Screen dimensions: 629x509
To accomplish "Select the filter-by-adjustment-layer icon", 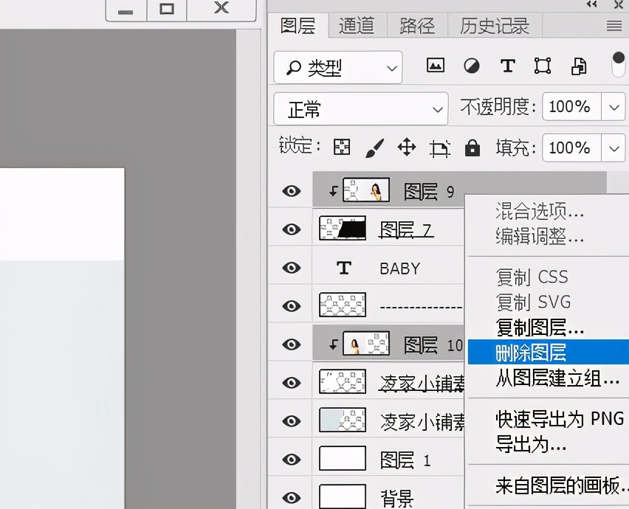I will (471, 66).
